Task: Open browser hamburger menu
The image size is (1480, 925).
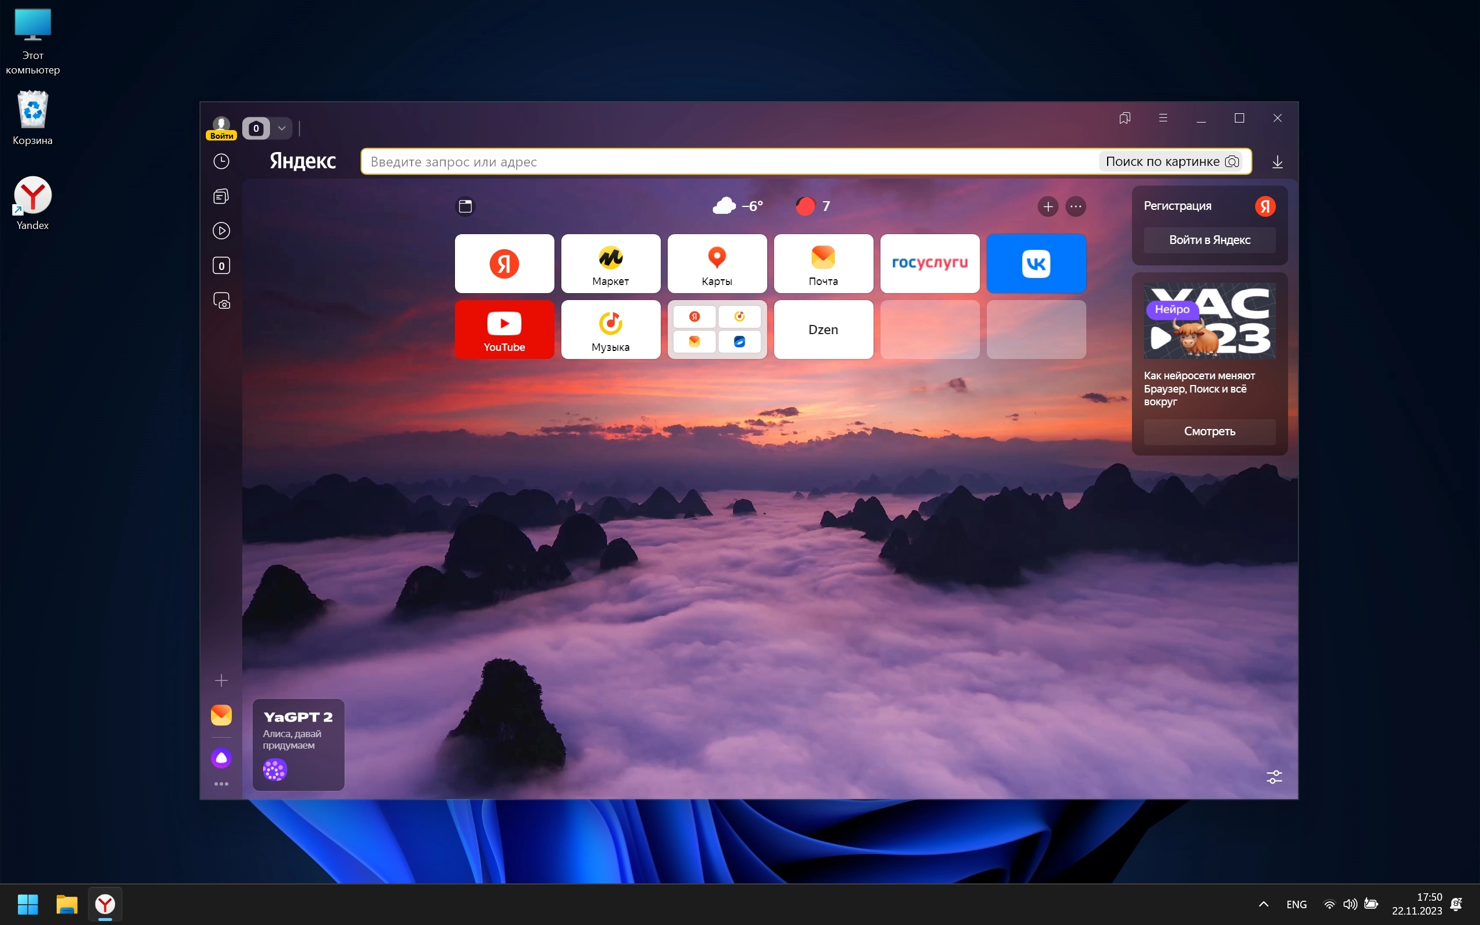Action: tap(1163, 118)
